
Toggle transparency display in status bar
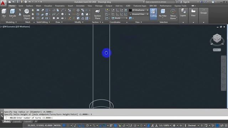tap(115, 126)
